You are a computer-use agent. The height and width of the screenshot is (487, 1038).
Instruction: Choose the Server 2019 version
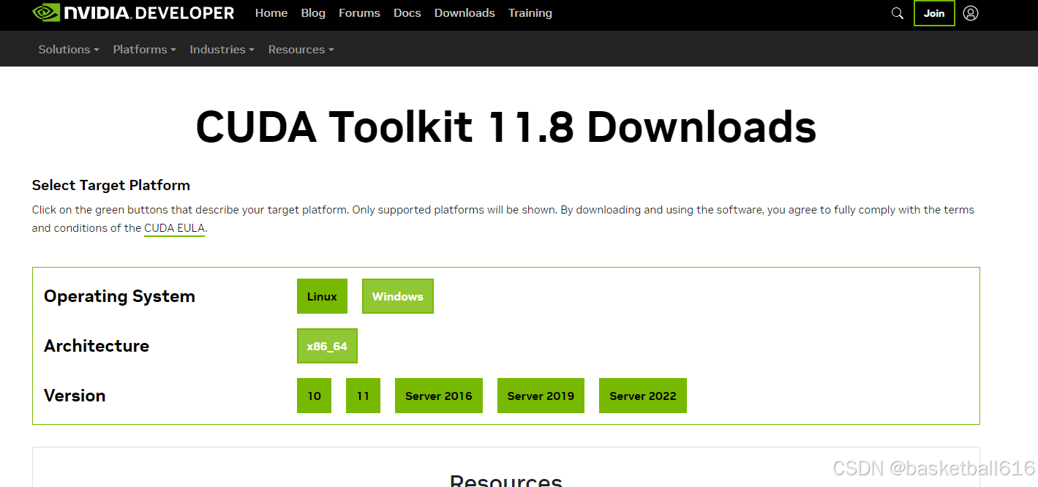[541, 396]
